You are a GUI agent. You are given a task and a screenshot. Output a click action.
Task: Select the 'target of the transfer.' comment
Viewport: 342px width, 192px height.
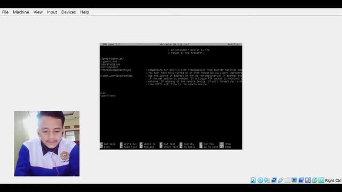186,53
